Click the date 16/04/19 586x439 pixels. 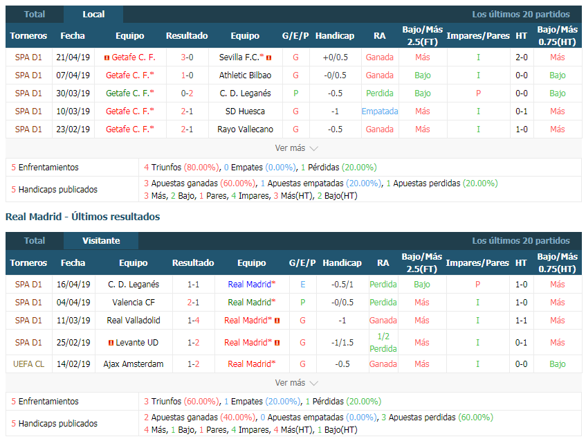(73, 284)
